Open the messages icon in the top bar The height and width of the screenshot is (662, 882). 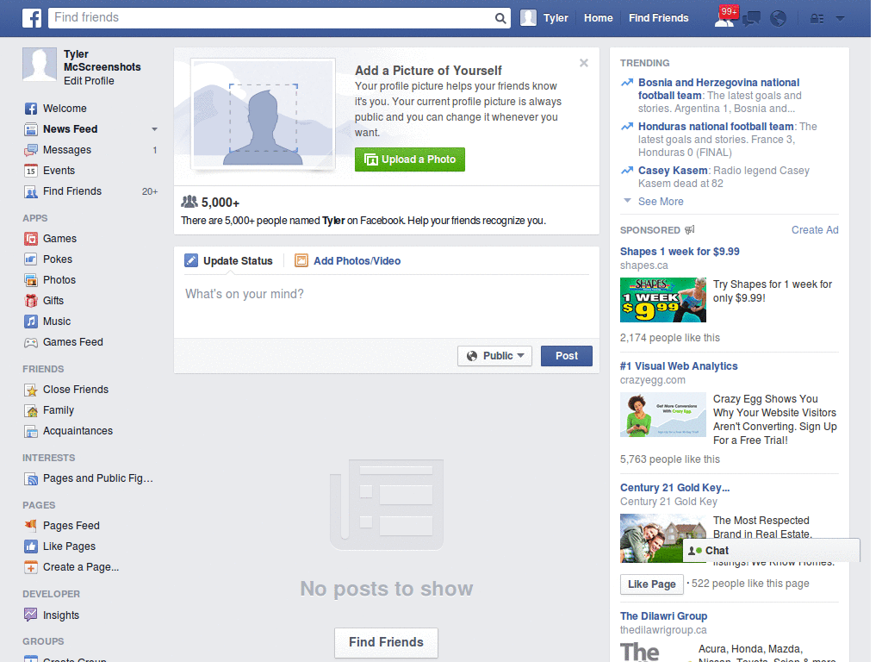pyautogui.click(x=751, y=19)
